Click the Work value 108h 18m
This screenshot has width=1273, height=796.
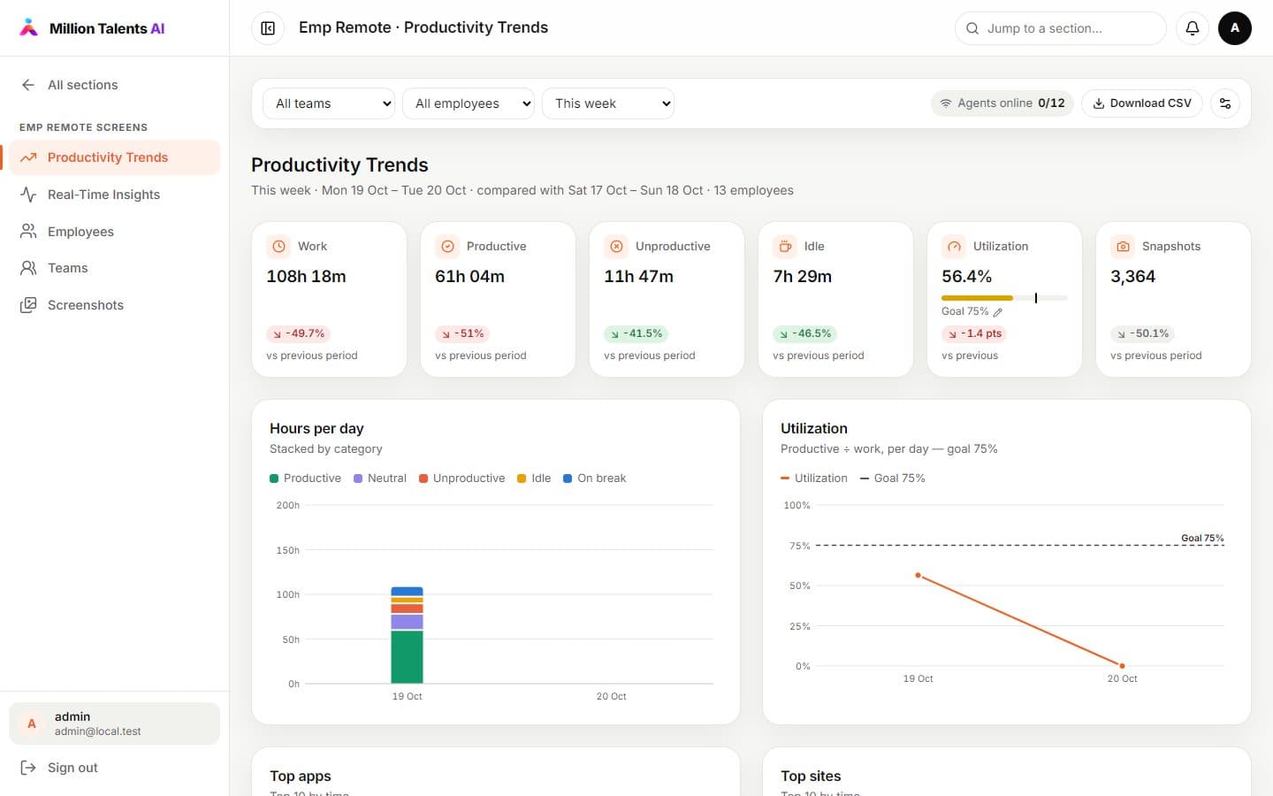(x=306, y=277)
